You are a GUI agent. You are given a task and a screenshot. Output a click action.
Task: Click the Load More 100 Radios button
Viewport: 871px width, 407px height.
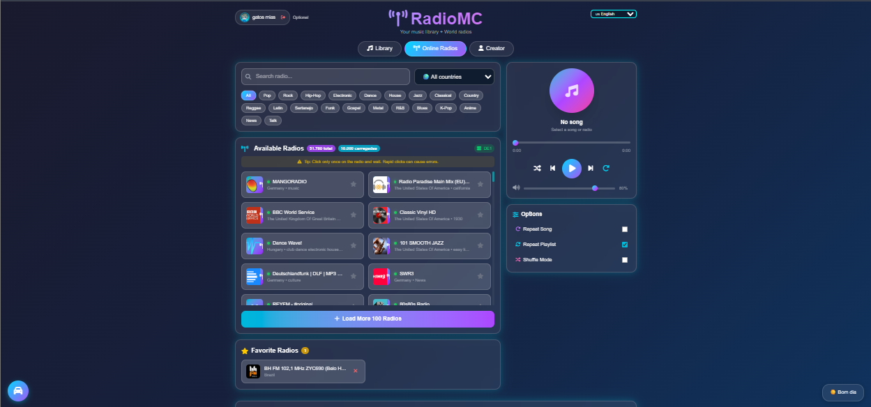coord(368,318)
